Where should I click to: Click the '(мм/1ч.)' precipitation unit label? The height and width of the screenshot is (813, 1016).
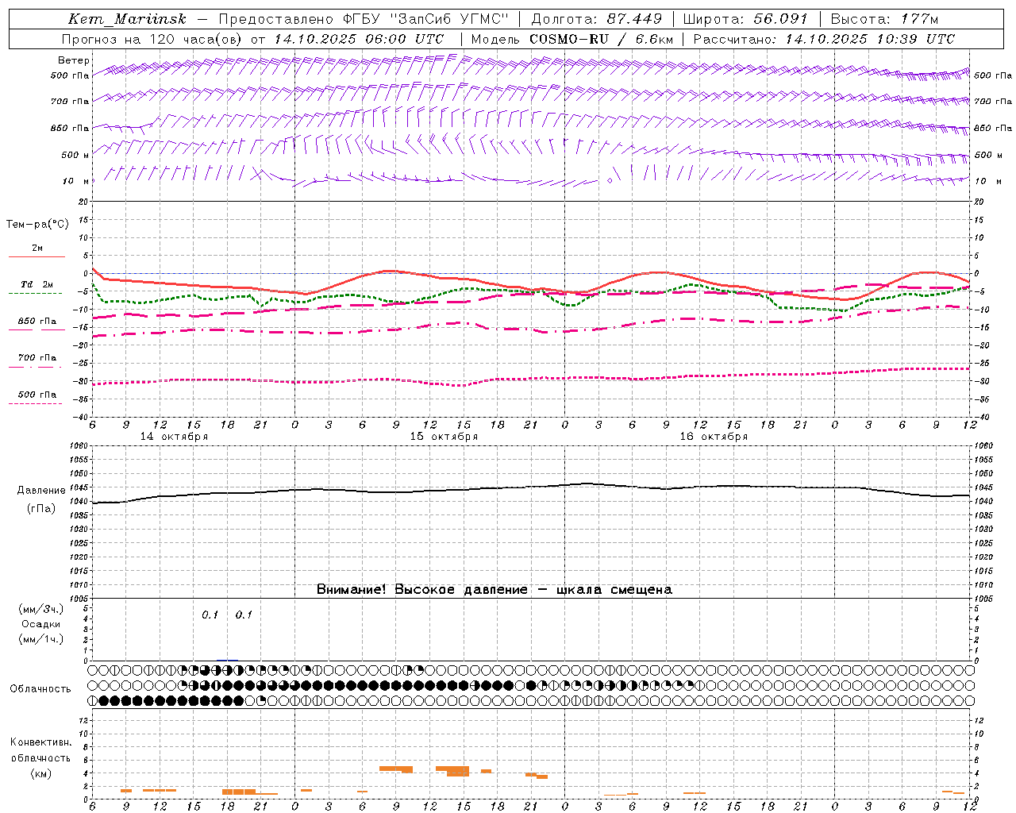(41, 638)
